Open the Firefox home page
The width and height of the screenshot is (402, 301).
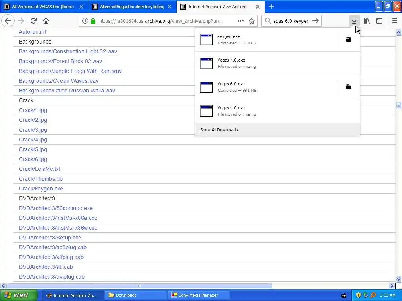46,21
